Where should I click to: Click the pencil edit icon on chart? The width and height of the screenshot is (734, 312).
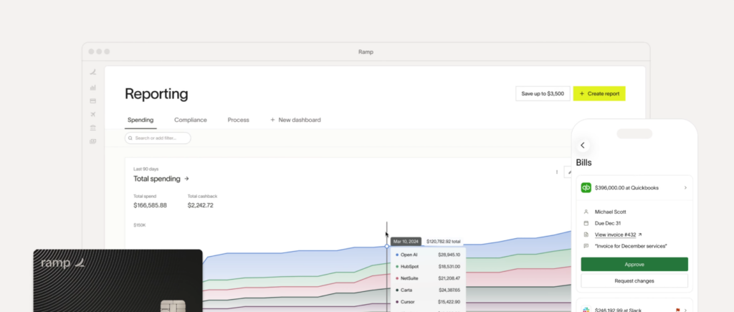point(569,172)
